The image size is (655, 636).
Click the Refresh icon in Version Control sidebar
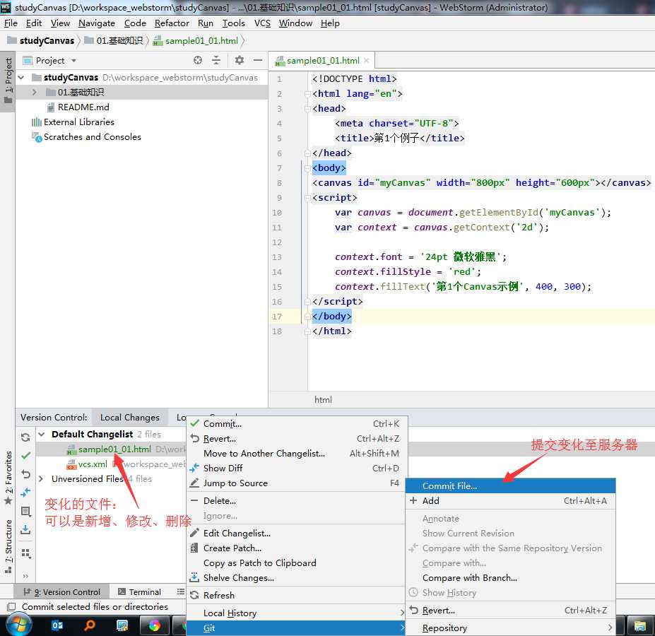[25, 437]
